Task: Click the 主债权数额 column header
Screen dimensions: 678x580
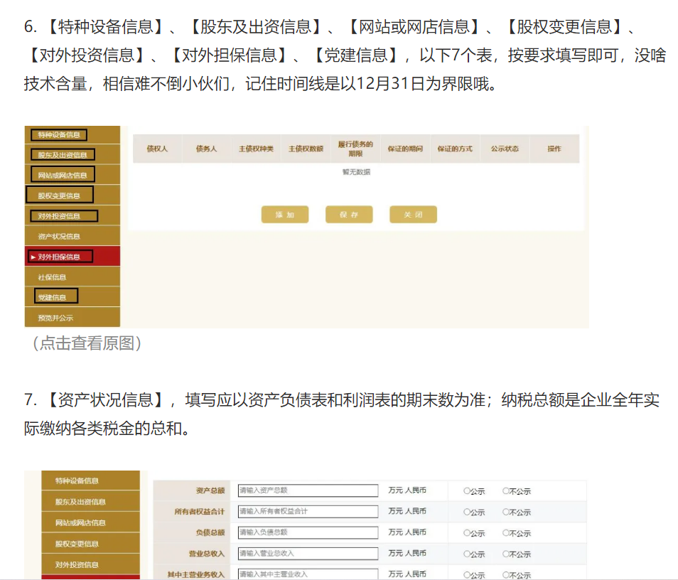Action: pyautogui.click(x=306, y=149)
